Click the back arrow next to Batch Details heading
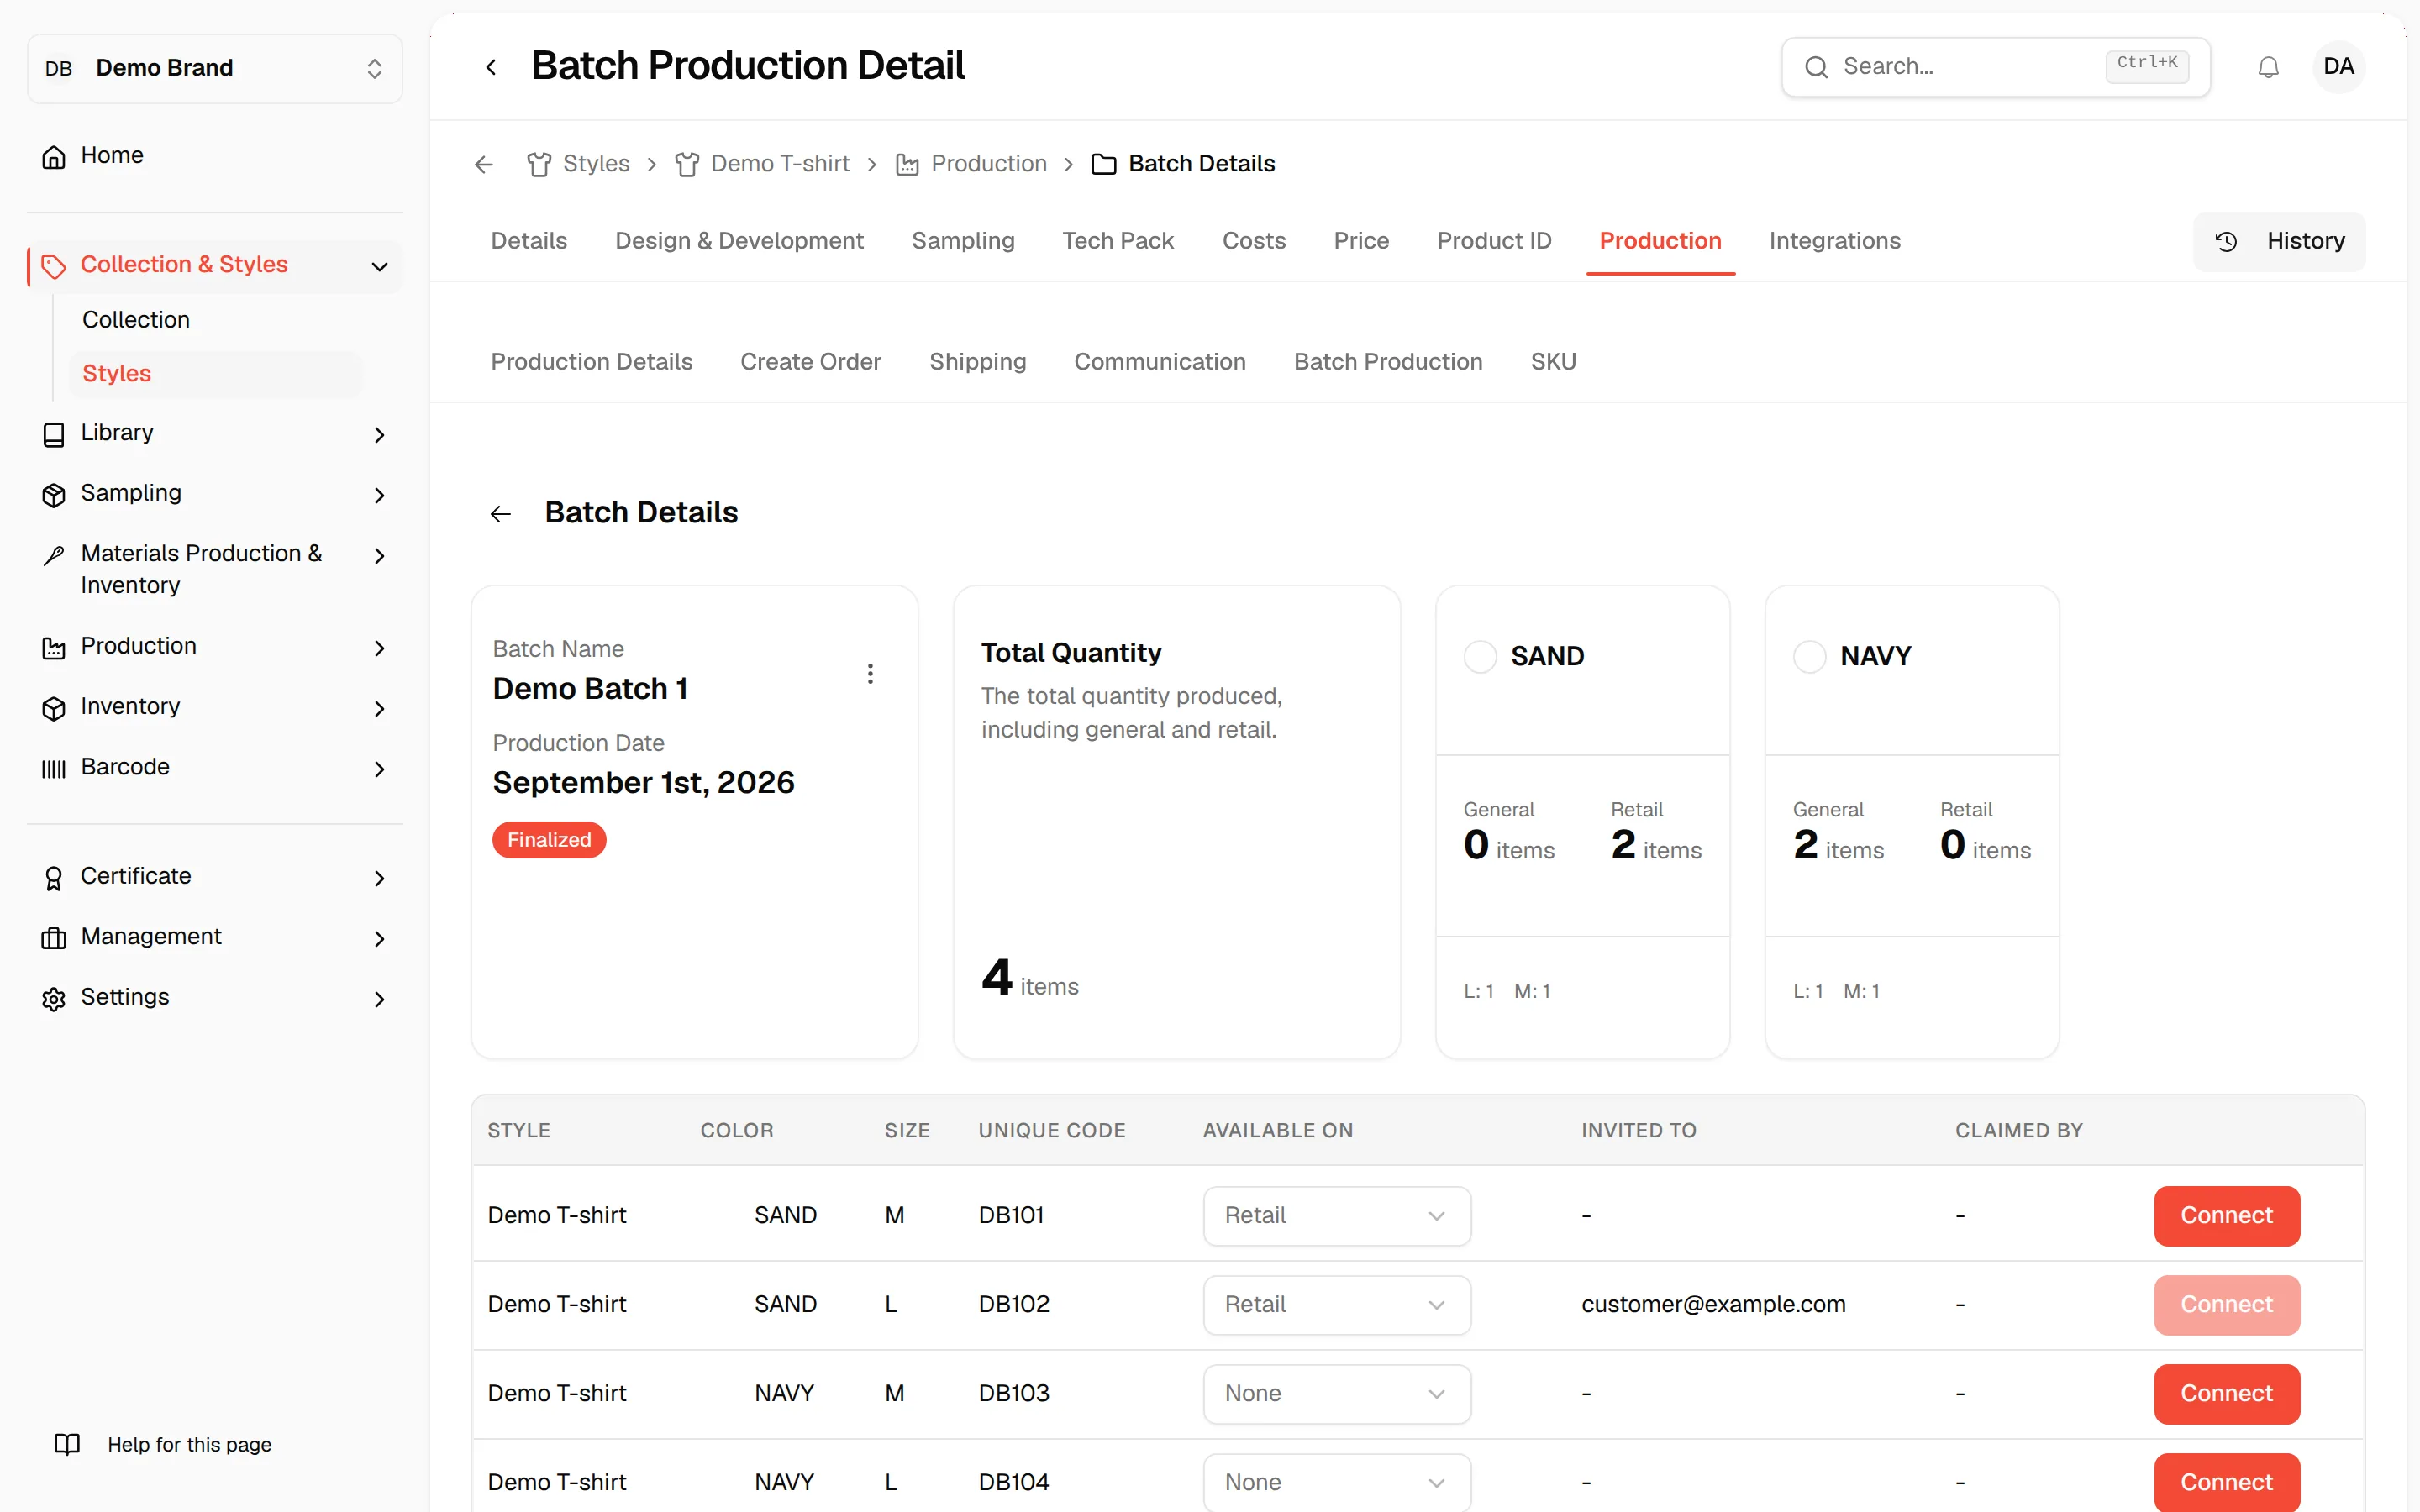The width and height of the screenshot is (2420, 1512). point(500,514)
